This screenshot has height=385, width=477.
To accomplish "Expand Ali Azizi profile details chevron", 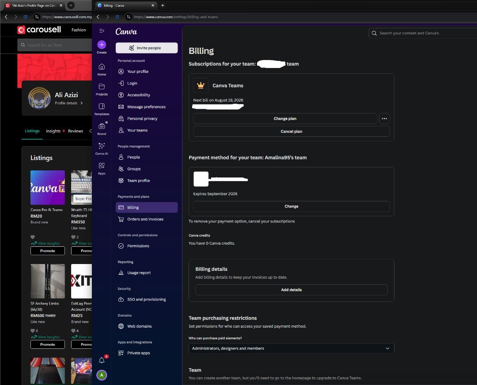I will pos(82,103).
